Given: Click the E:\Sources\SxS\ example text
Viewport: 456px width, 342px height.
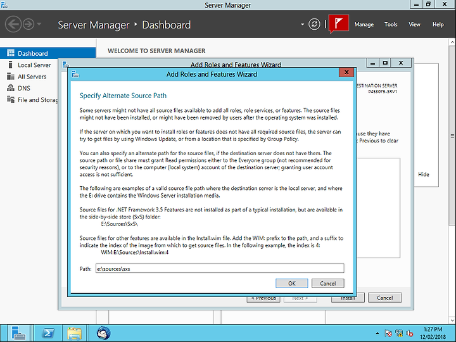Looking at the screenshot, I should click(x=119, y=224).
